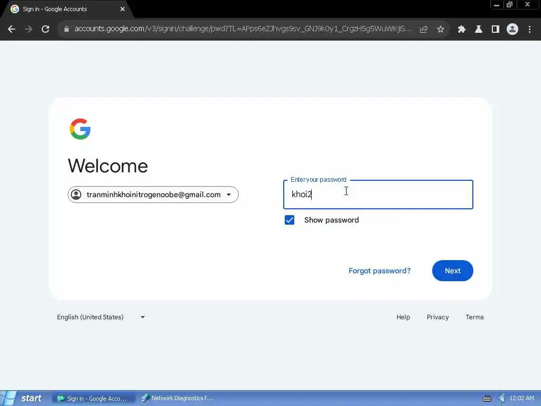Open the Terms link

[x=474, y=317]
